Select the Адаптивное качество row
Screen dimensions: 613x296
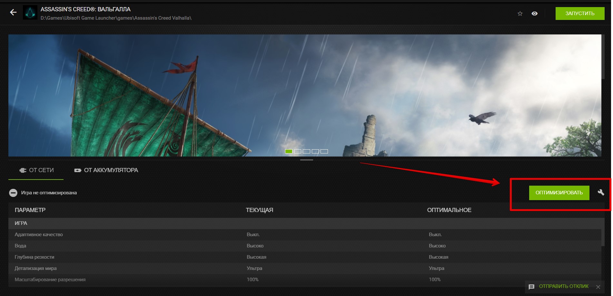[305, 235]
